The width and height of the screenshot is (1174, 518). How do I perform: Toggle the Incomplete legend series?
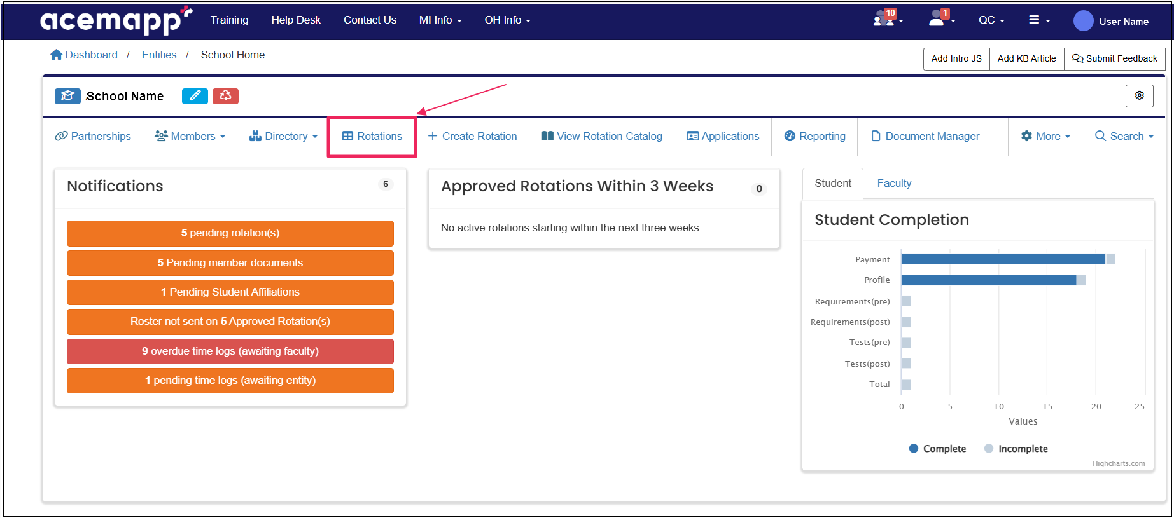click(1016, 449)
